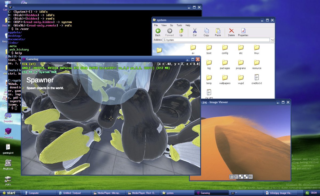Click the second zoom icon in Image Viewer
Screen dimensions: 320x196
(x=236, y=177)
